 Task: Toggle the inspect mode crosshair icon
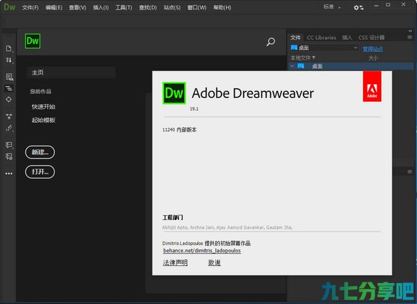click(8, 99)
